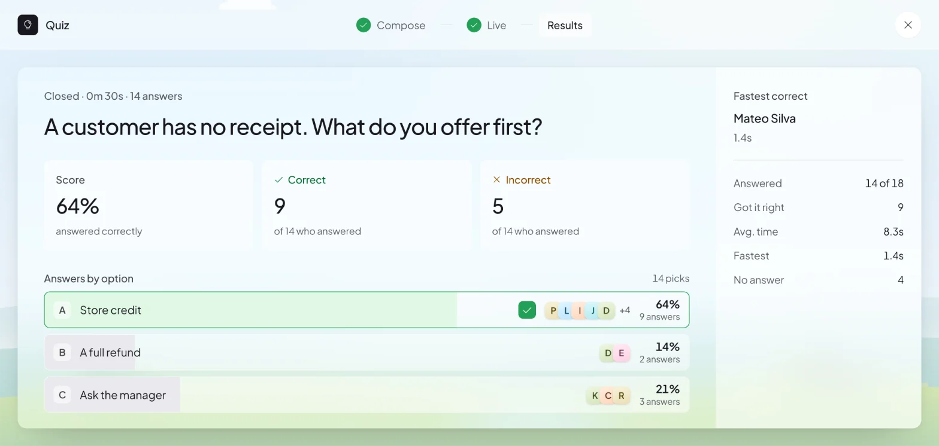The image size is (939, 446).
Task: Click the name Mateo Silva
Action: [x=764, y=118]
